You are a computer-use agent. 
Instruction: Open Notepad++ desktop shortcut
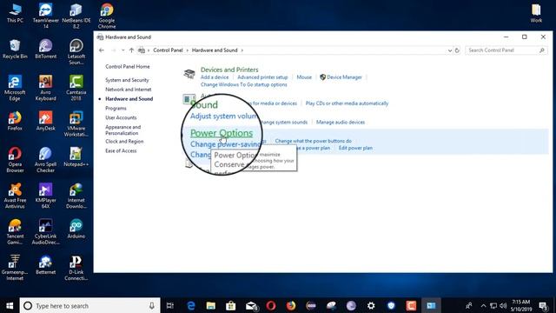tap(76, 157)
